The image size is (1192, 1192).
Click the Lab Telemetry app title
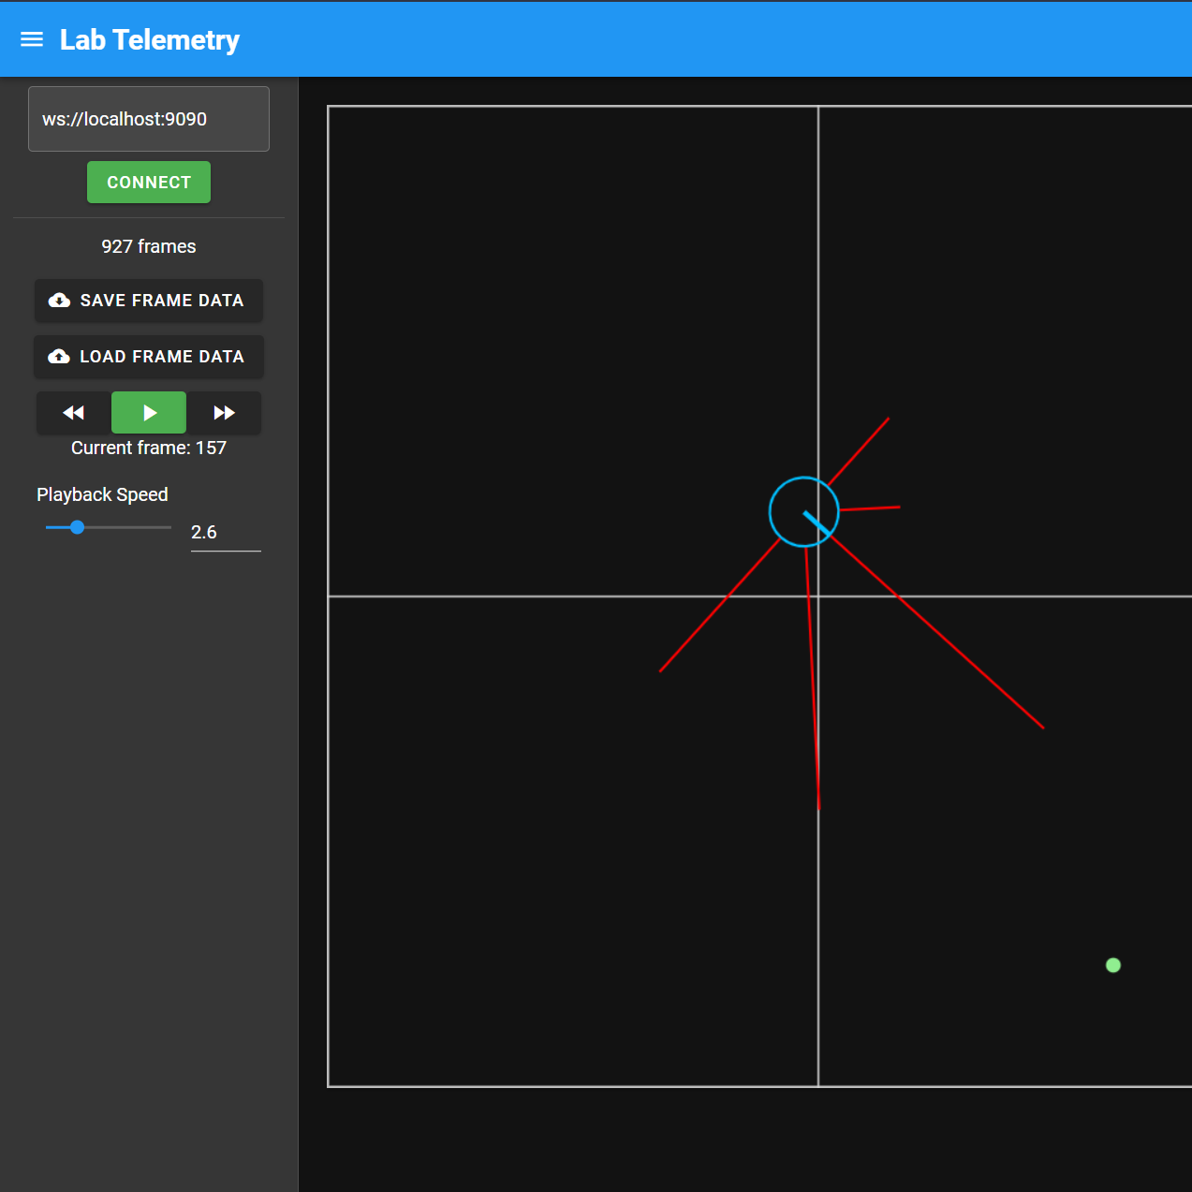[149, 39]
